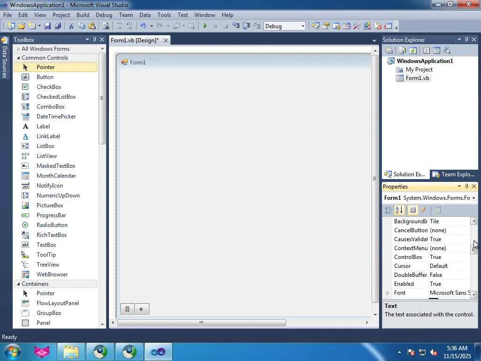The height and width of the screenshot is (361, 481).
Task: Collapse the Common Controls group
Action: coord(18,58)
